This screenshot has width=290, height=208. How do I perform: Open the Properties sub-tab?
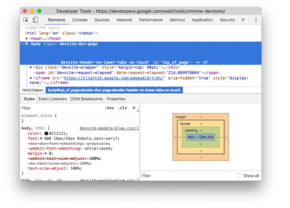click(x=116, y=99)
